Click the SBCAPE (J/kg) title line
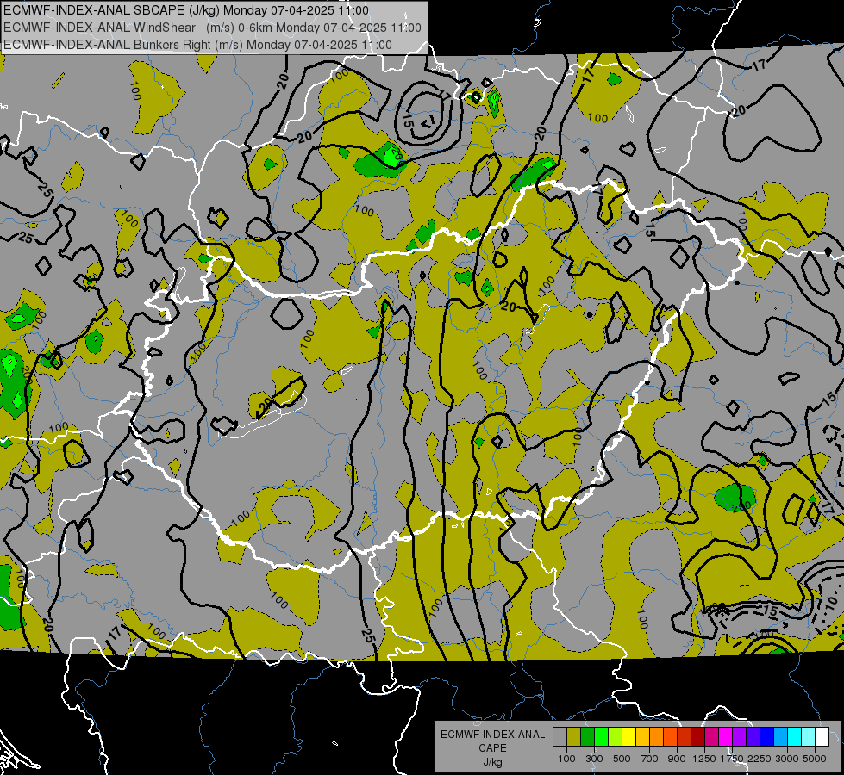The image size is (844, 775). coord(186,10)
